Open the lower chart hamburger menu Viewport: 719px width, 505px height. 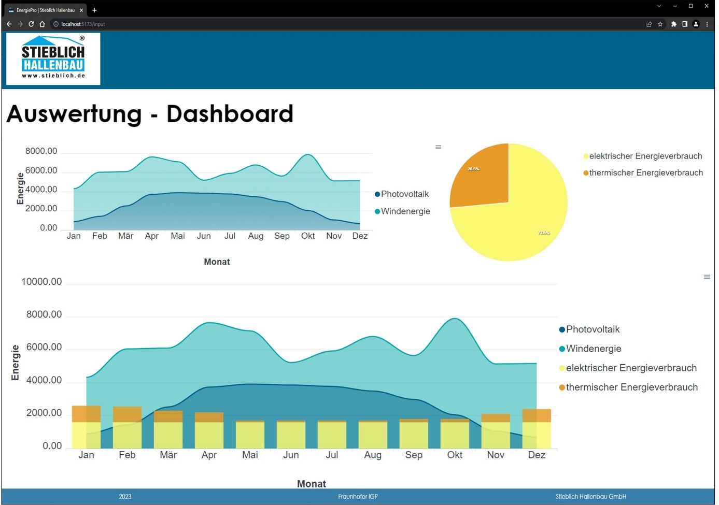click(x=707, y=277)
